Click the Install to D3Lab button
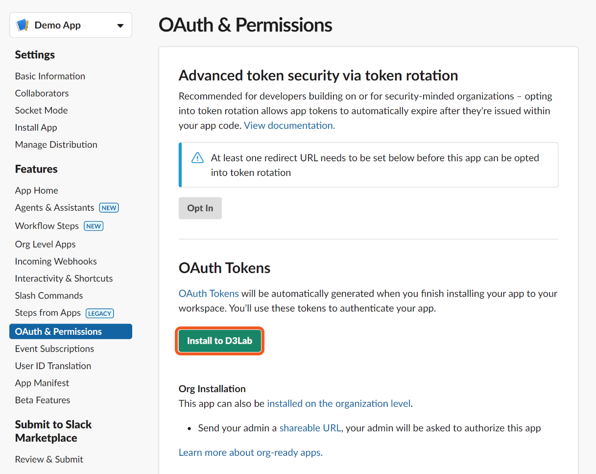This screenshot has height=474, width=596. [x=219, y=341]
